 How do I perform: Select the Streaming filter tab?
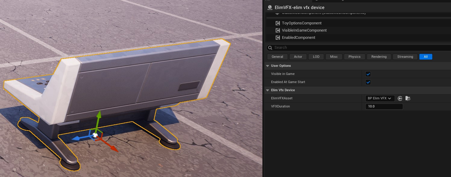(x=405, y=57)
